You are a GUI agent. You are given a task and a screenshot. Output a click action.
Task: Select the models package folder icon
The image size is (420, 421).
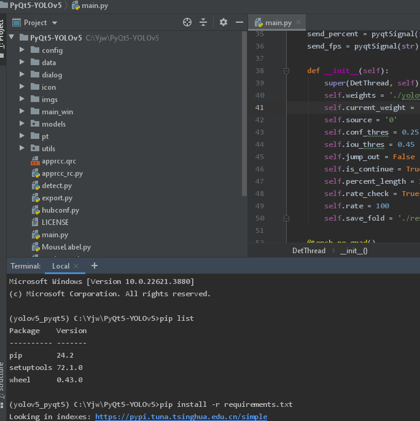(x=35, y=124)
